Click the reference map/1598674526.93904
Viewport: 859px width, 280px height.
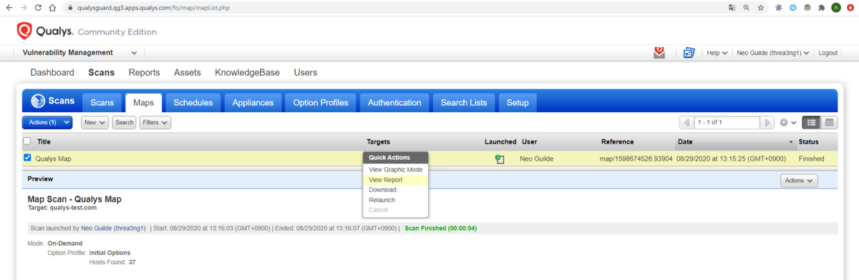pos(636,159)
